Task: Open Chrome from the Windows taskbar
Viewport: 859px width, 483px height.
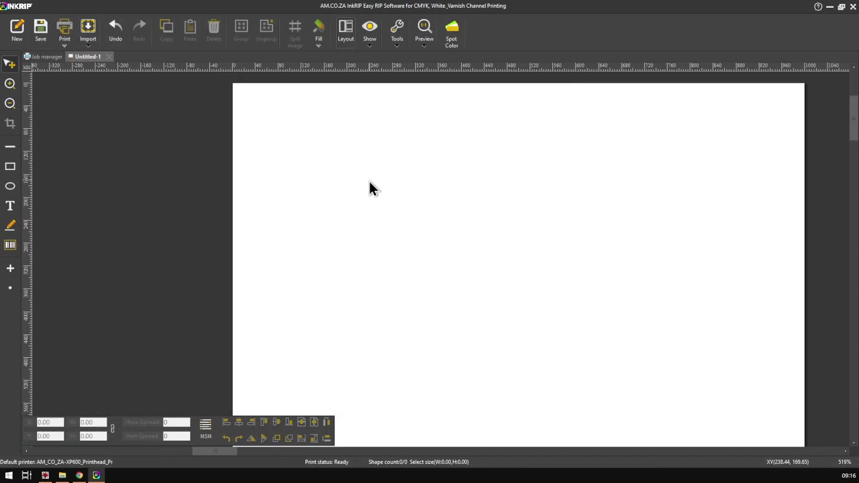Action: [79, 475]
